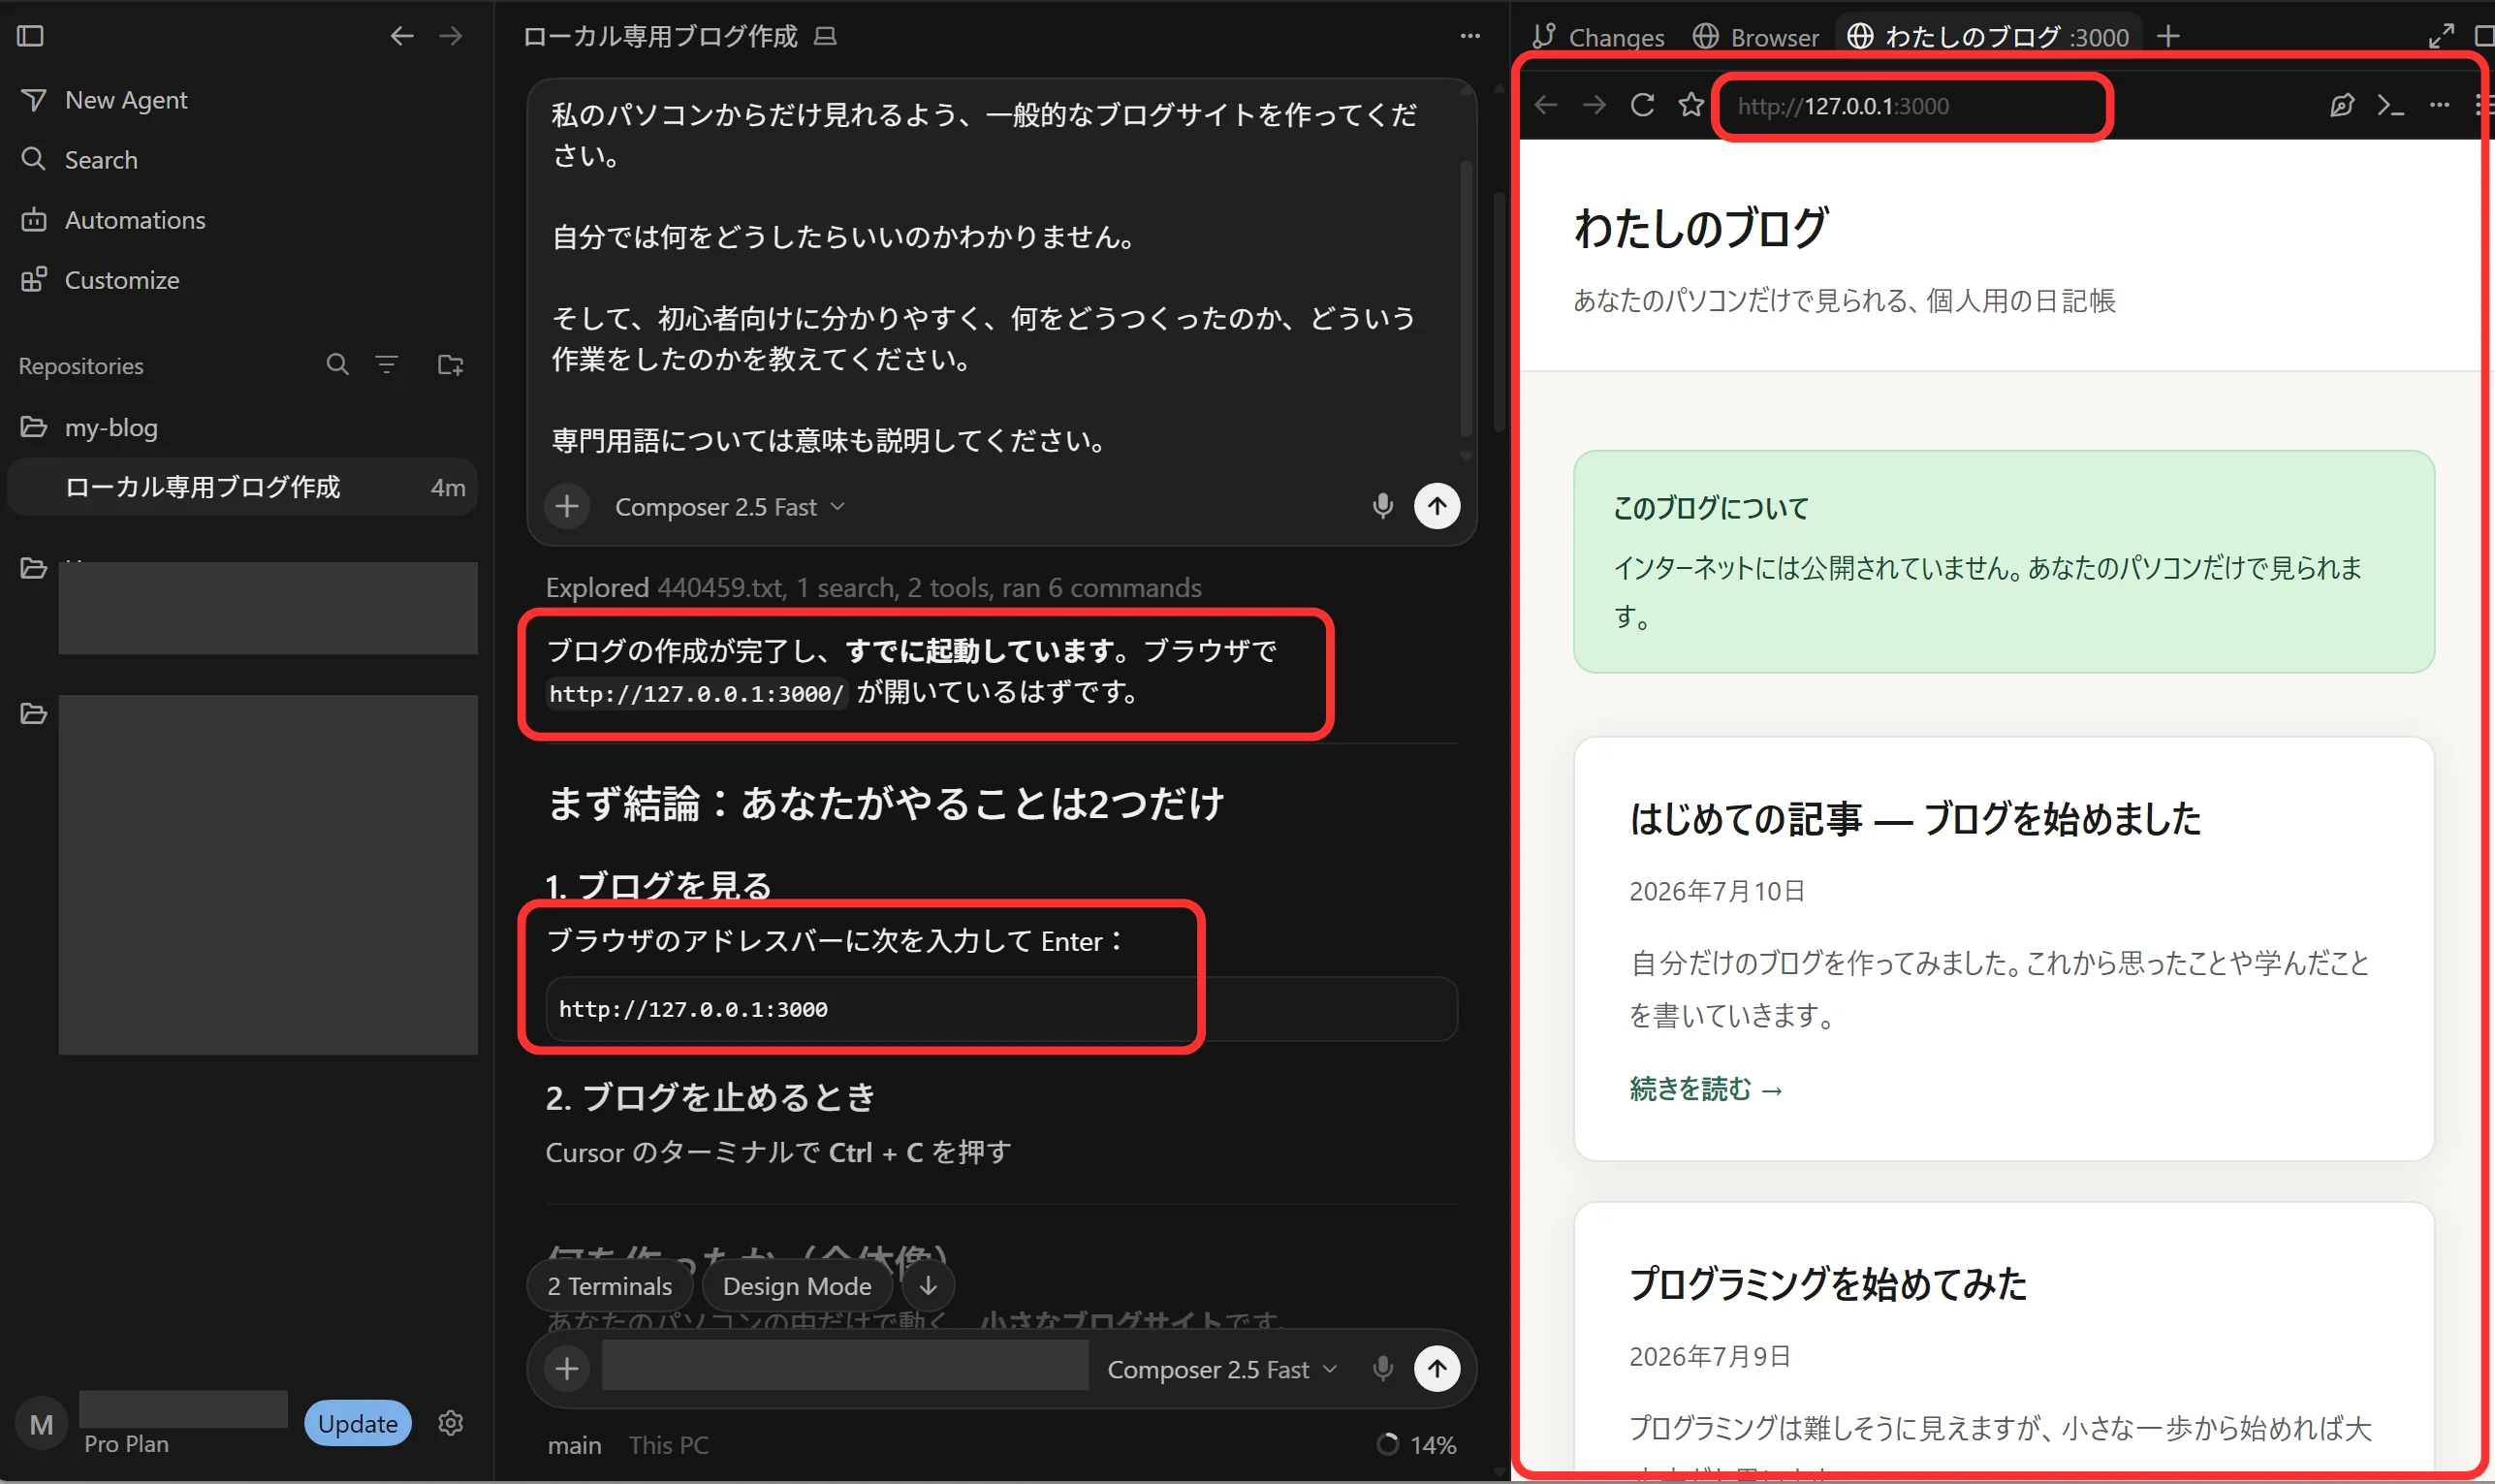Select ローカル専用ブログ作成 agent row
The height and width of the screenshot is (1484, 2495).
(x=242, y=487)
